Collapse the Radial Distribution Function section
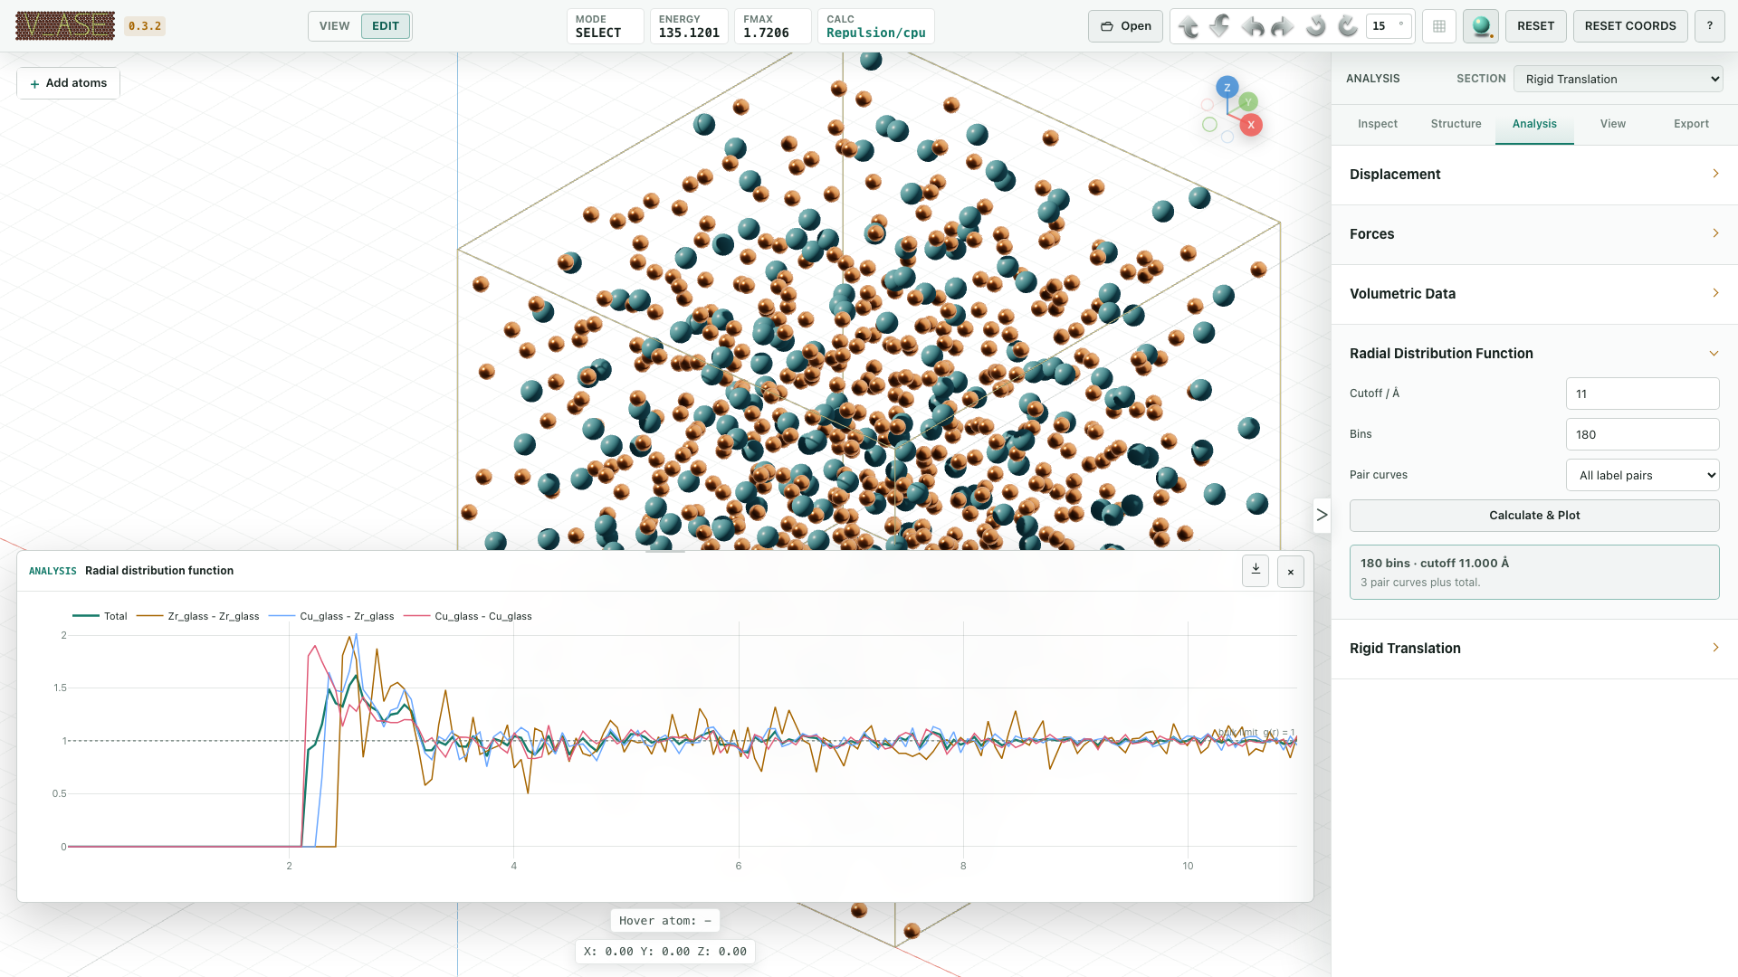This screenshot has width=1738, height=977. point(1534,354)
